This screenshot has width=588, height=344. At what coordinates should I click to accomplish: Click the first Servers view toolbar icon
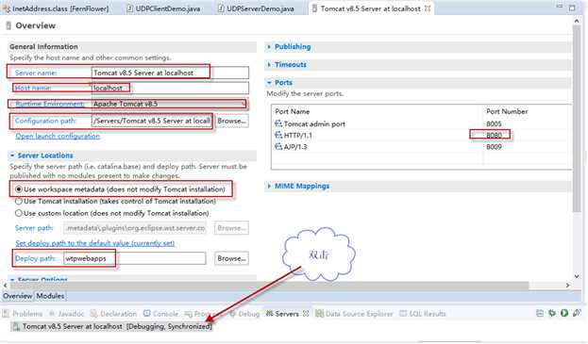(x=540, y=313)
